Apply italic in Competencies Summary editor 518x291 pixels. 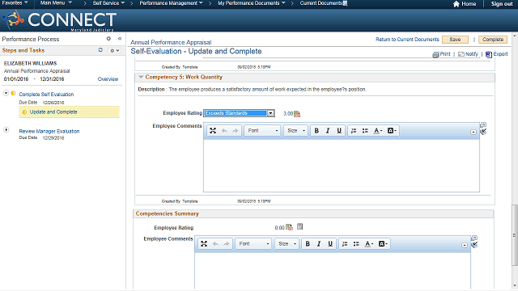pyautogui.click(x=319, y=244)
